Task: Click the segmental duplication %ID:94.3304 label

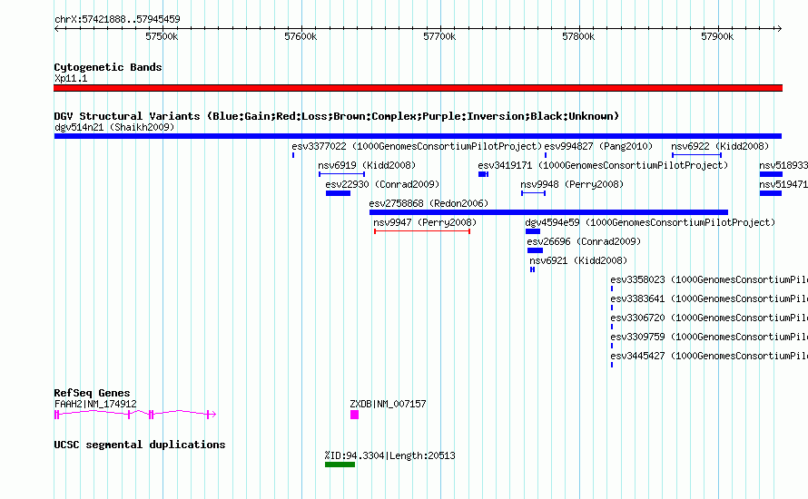Action: [x=390, y=455]
